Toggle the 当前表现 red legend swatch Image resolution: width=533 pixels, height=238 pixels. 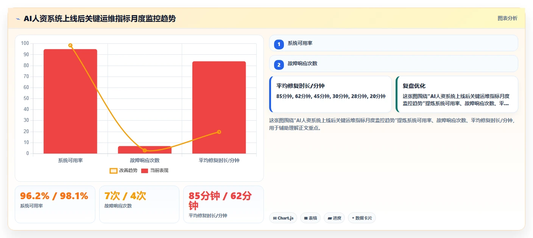click(x=145, y=170)
